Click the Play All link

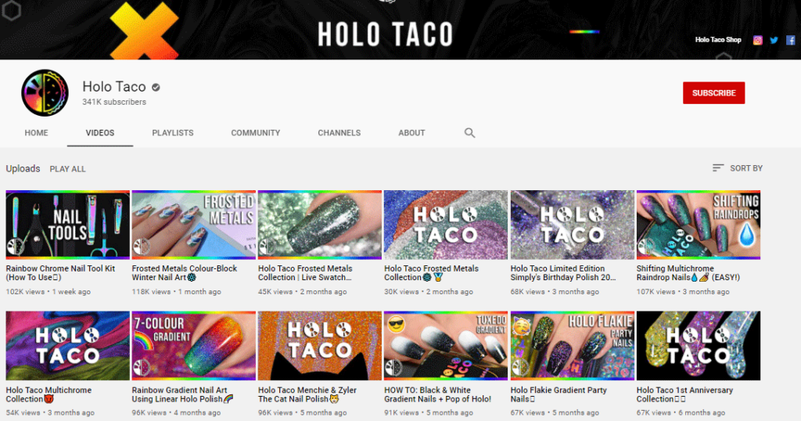pyautogui.click(x=68, y=169)
